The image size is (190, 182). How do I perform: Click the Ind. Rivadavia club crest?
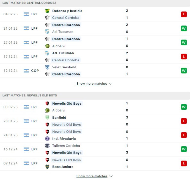tap(47, 139)
